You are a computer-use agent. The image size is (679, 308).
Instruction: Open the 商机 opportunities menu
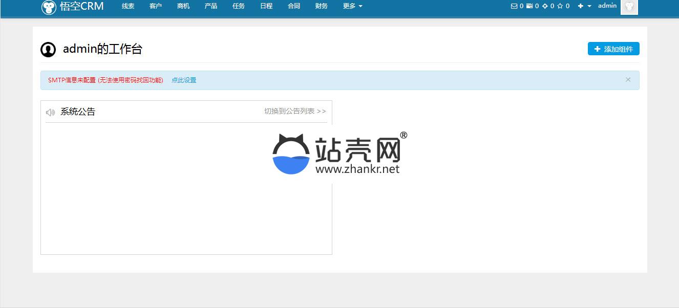[x=183, y=6]
